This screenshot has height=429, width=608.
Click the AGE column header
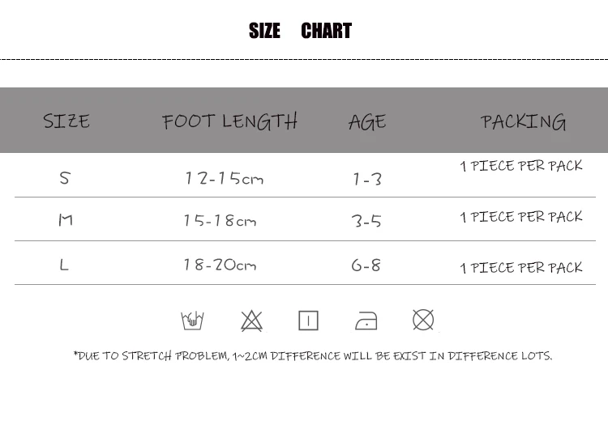coord(367,122)
